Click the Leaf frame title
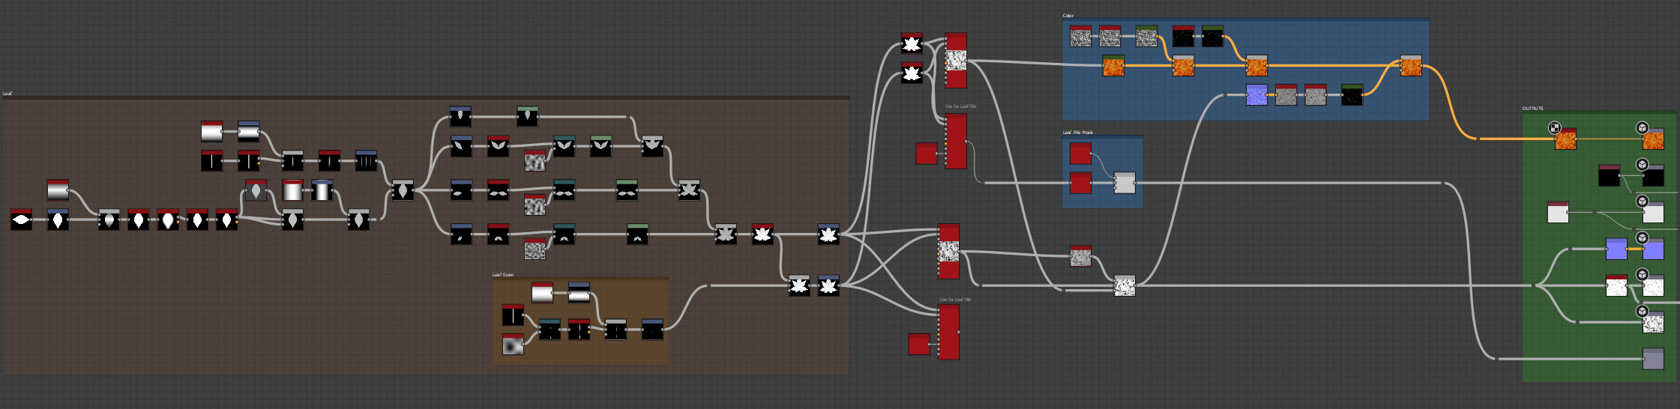 click(7, 94)
